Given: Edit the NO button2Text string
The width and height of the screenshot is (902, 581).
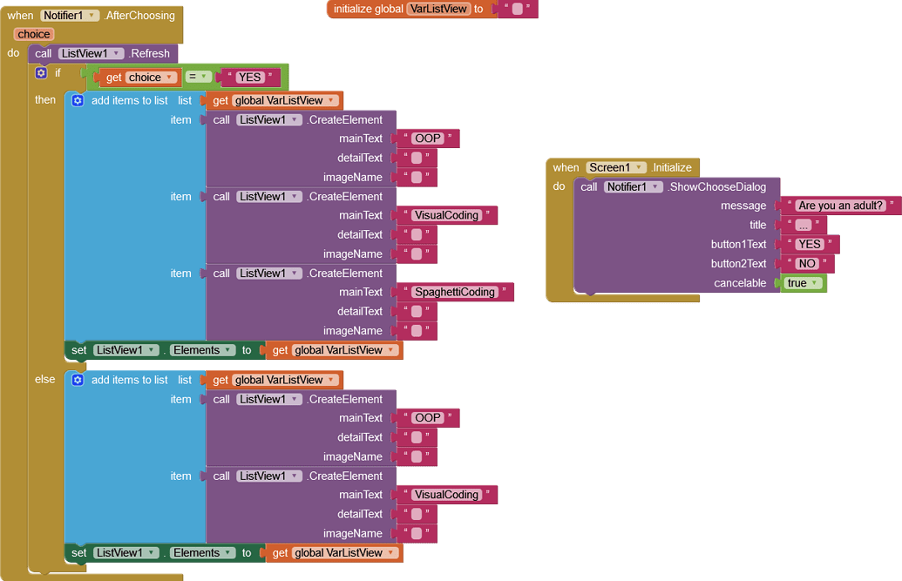Looking at the screenshot, I should coord(806,263).
